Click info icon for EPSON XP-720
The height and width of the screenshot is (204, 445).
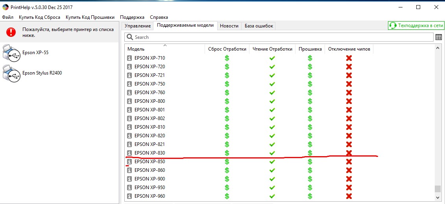(129, 67)
